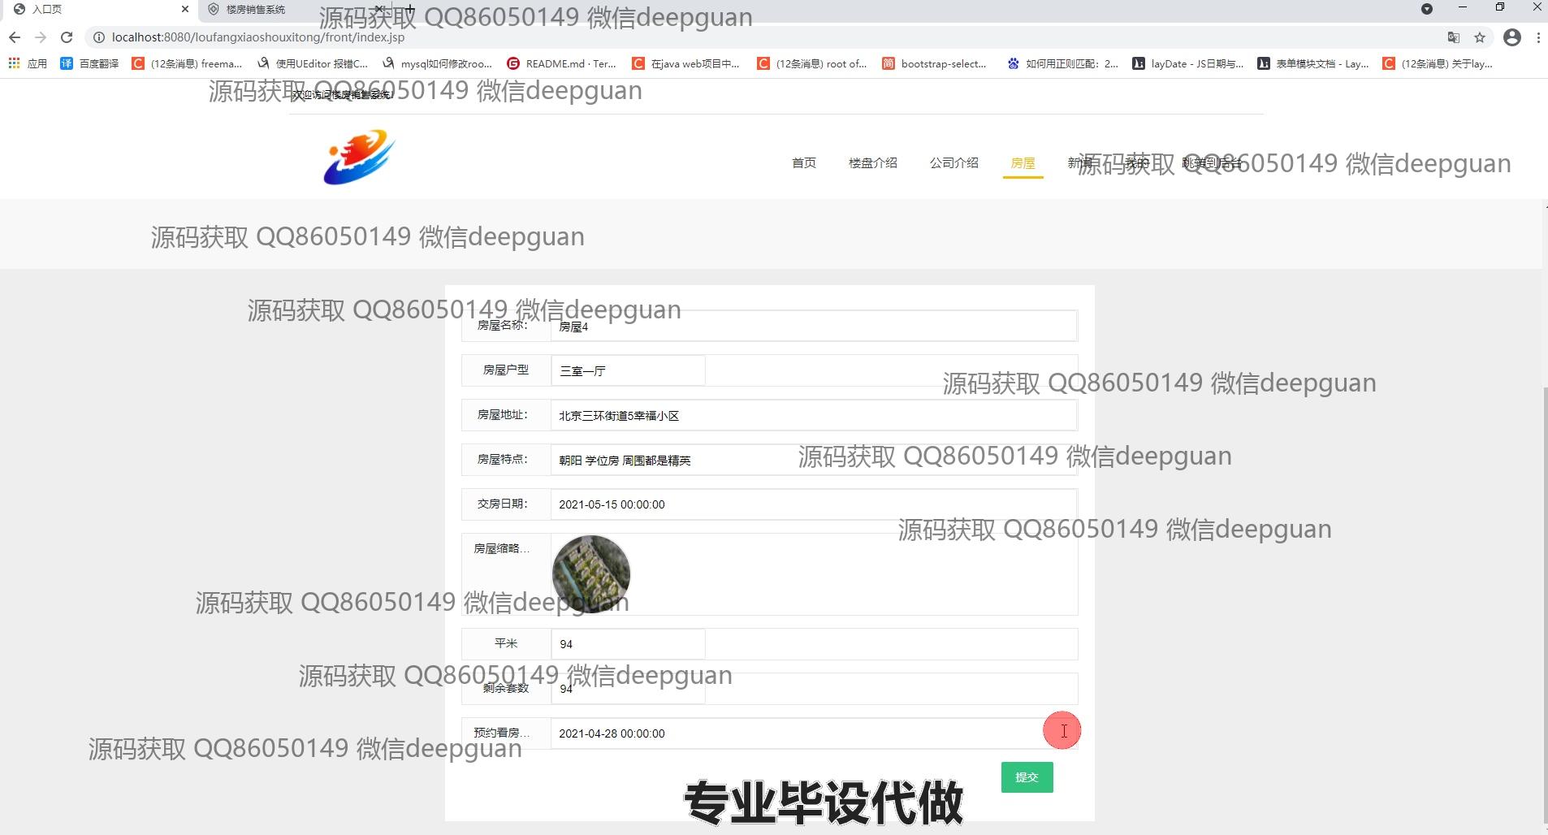Reload the current page
Image resolution: width=1548 pixels, height=835 pixels.
pyautogui.click(x=67, y=37)
